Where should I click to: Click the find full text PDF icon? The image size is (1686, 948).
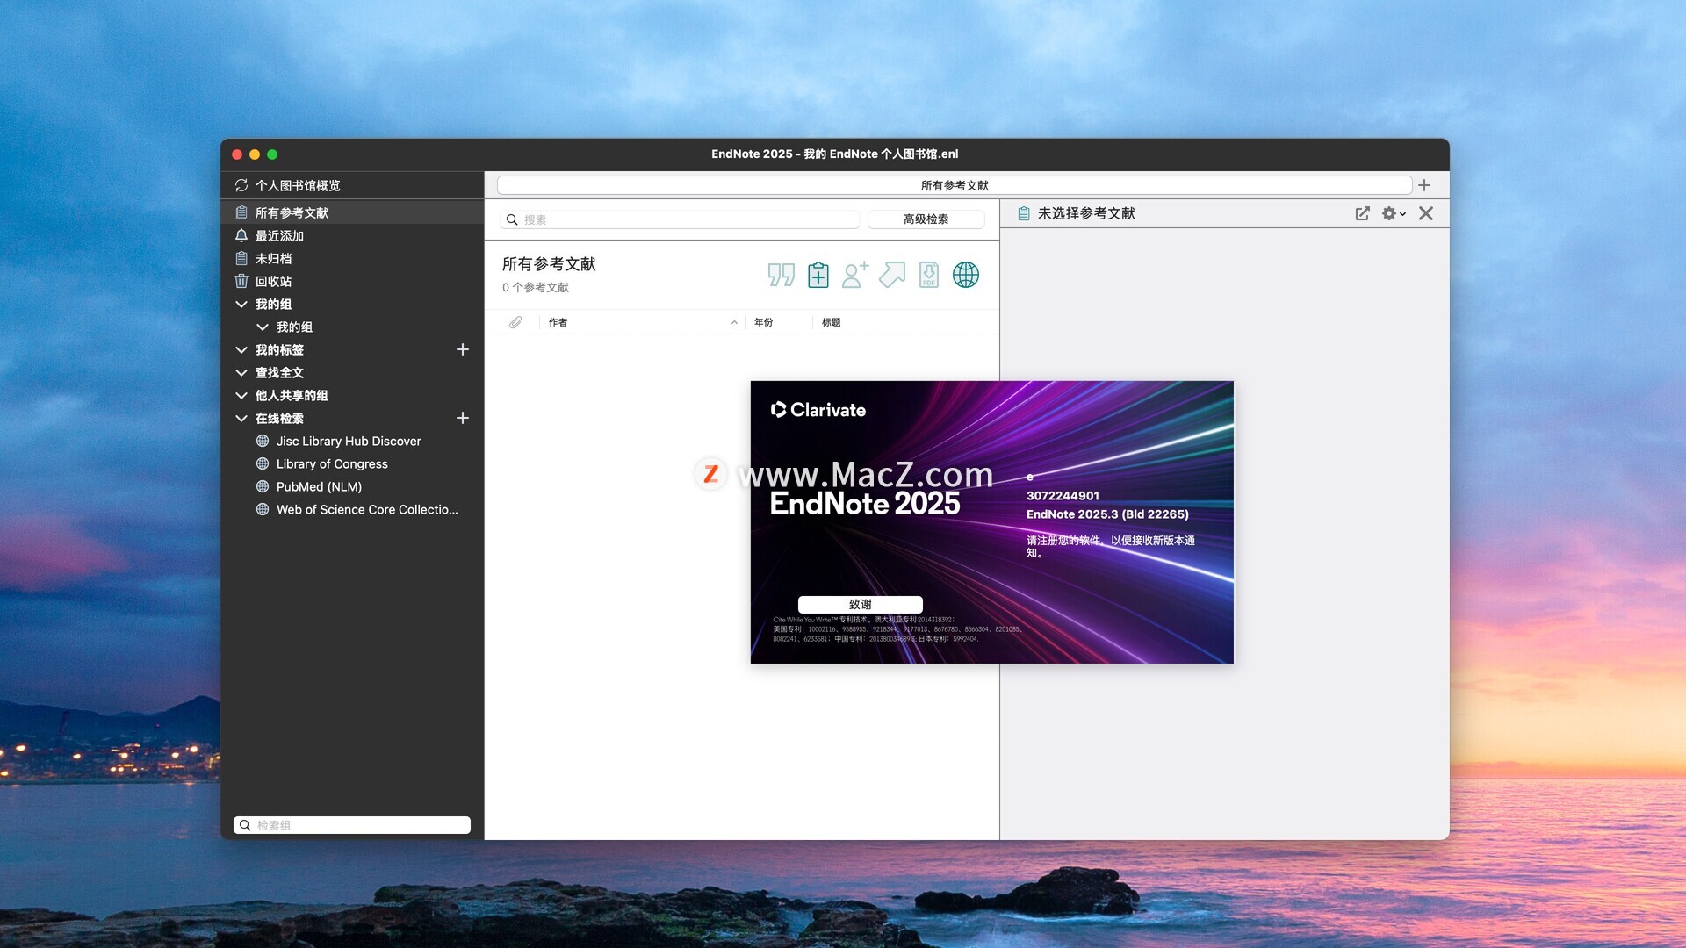point(928,276)
